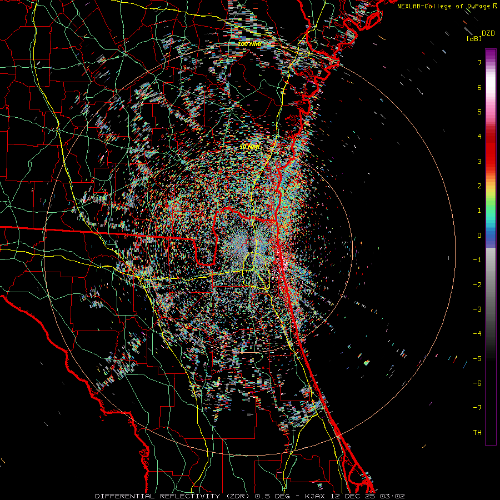This screenshot has width=500, height=500.
Task: Click the 0 value on color scale
Action: [x=479, y=236]
